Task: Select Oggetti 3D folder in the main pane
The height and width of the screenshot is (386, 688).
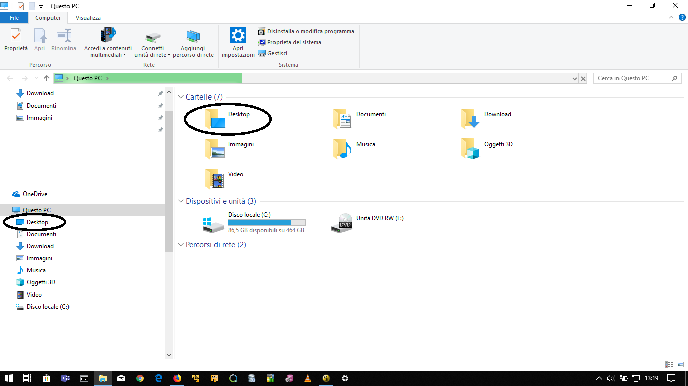Action: click(x=470, y=149)
